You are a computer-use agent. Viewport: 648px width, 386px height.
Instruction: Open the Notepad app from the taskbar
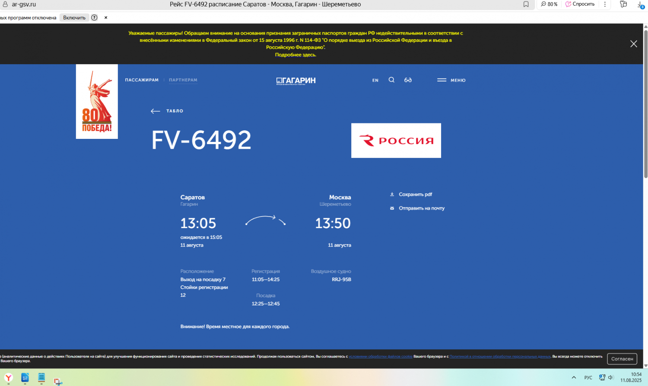[x=41, y=378]
